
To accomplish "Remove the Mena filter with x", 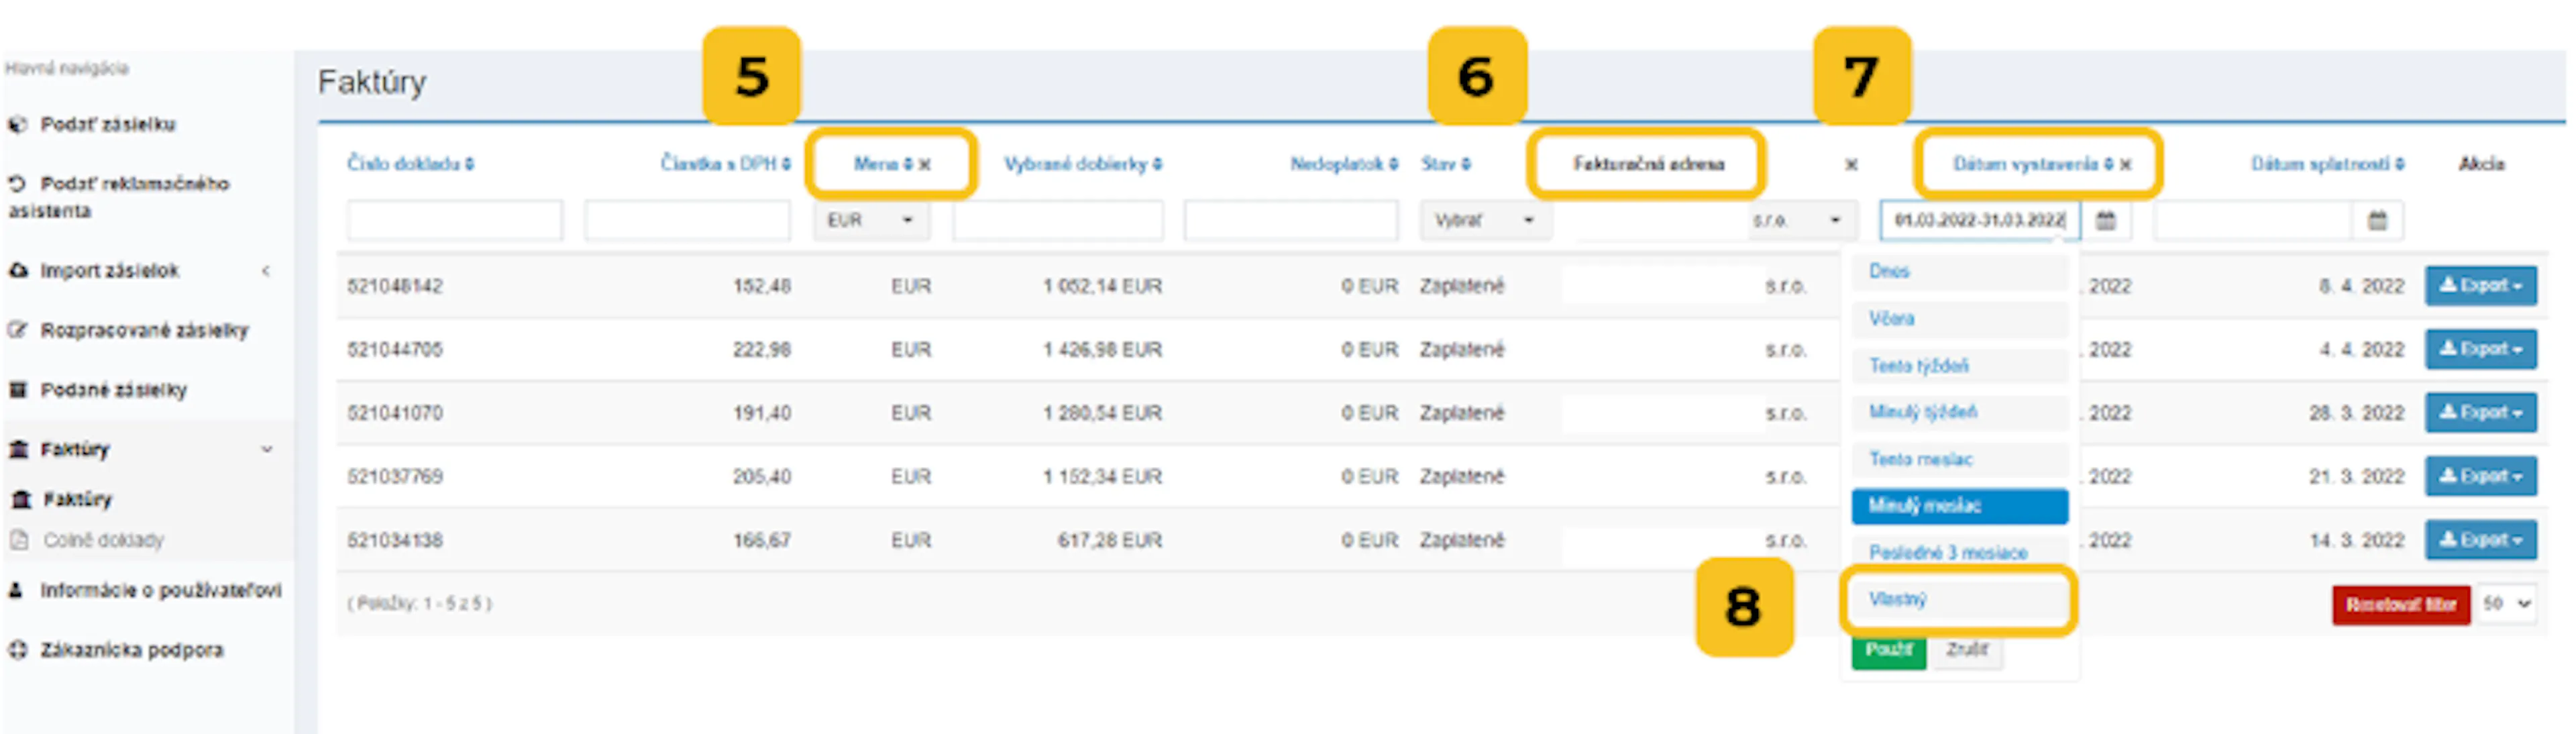I will coord(925,164).
